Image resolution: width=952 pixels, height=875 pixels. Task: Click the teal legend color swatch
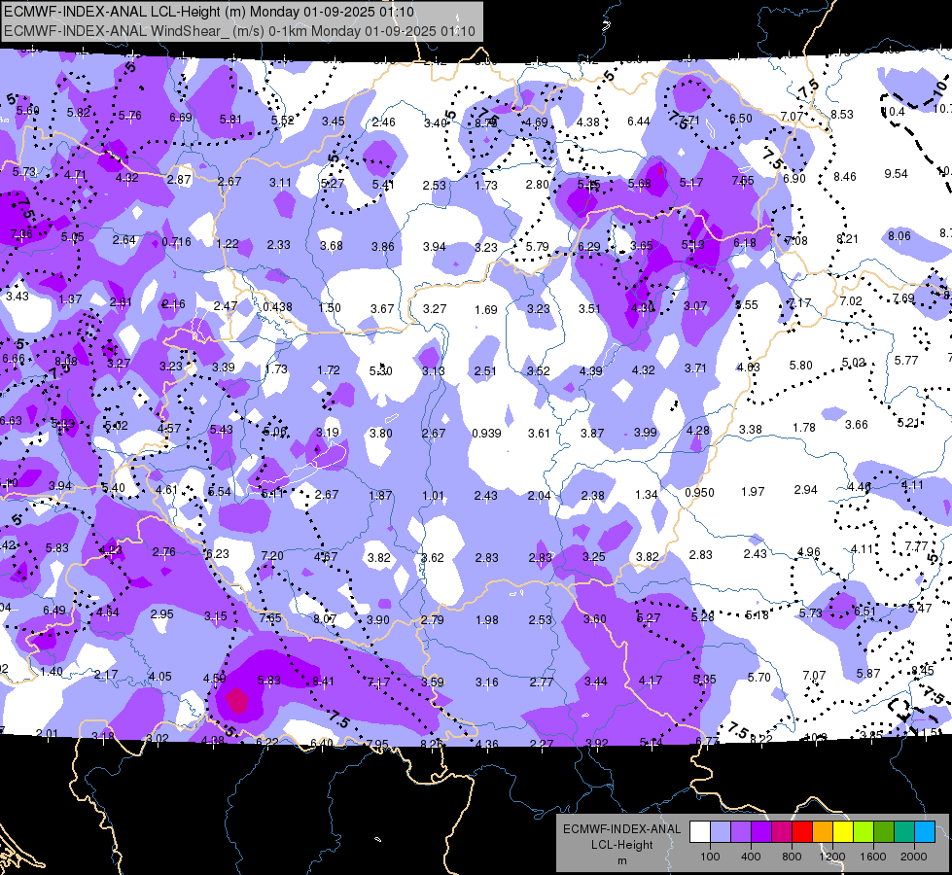click(904, 832)
